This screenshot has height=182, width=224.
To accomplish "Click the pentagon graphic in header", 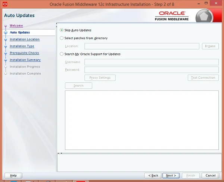I will point(204,16).
